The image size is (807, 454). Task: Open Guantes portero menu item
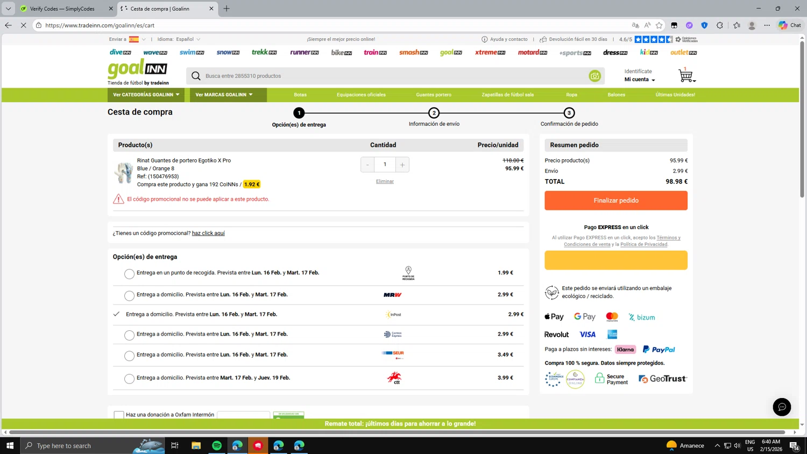click(434, 95)
